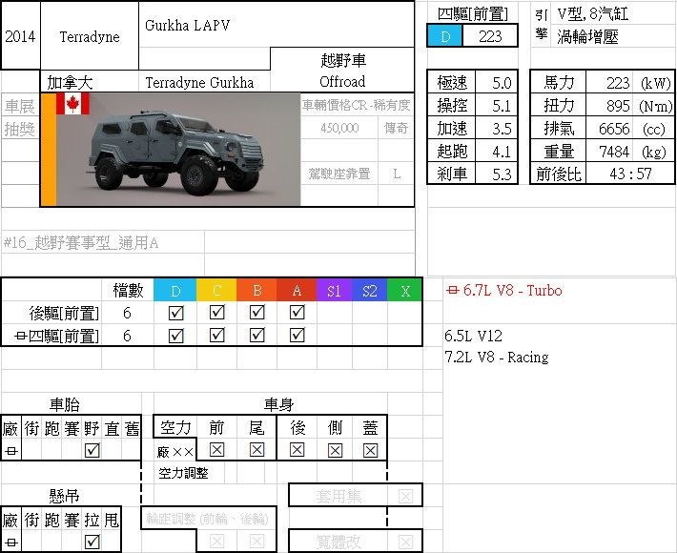The width and height of the screenshot is (677, 553).
Task: Click the 極速 5.0 speed stat value
Action: tap(496, 82)
